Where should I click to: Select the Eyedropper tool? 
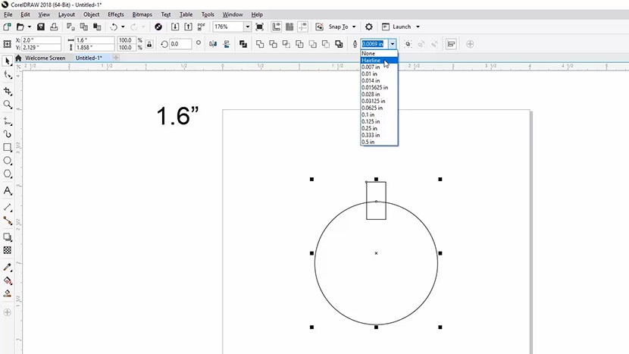coord(8,267)
